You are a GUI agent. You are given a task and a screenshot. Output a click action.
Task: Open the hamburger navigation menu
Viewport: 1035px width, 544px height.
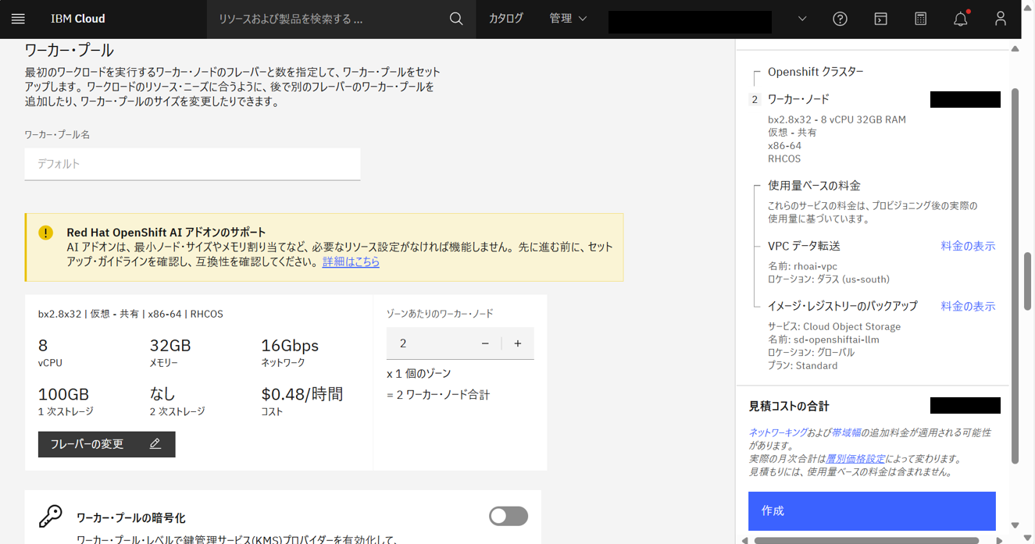click(18, 19)
